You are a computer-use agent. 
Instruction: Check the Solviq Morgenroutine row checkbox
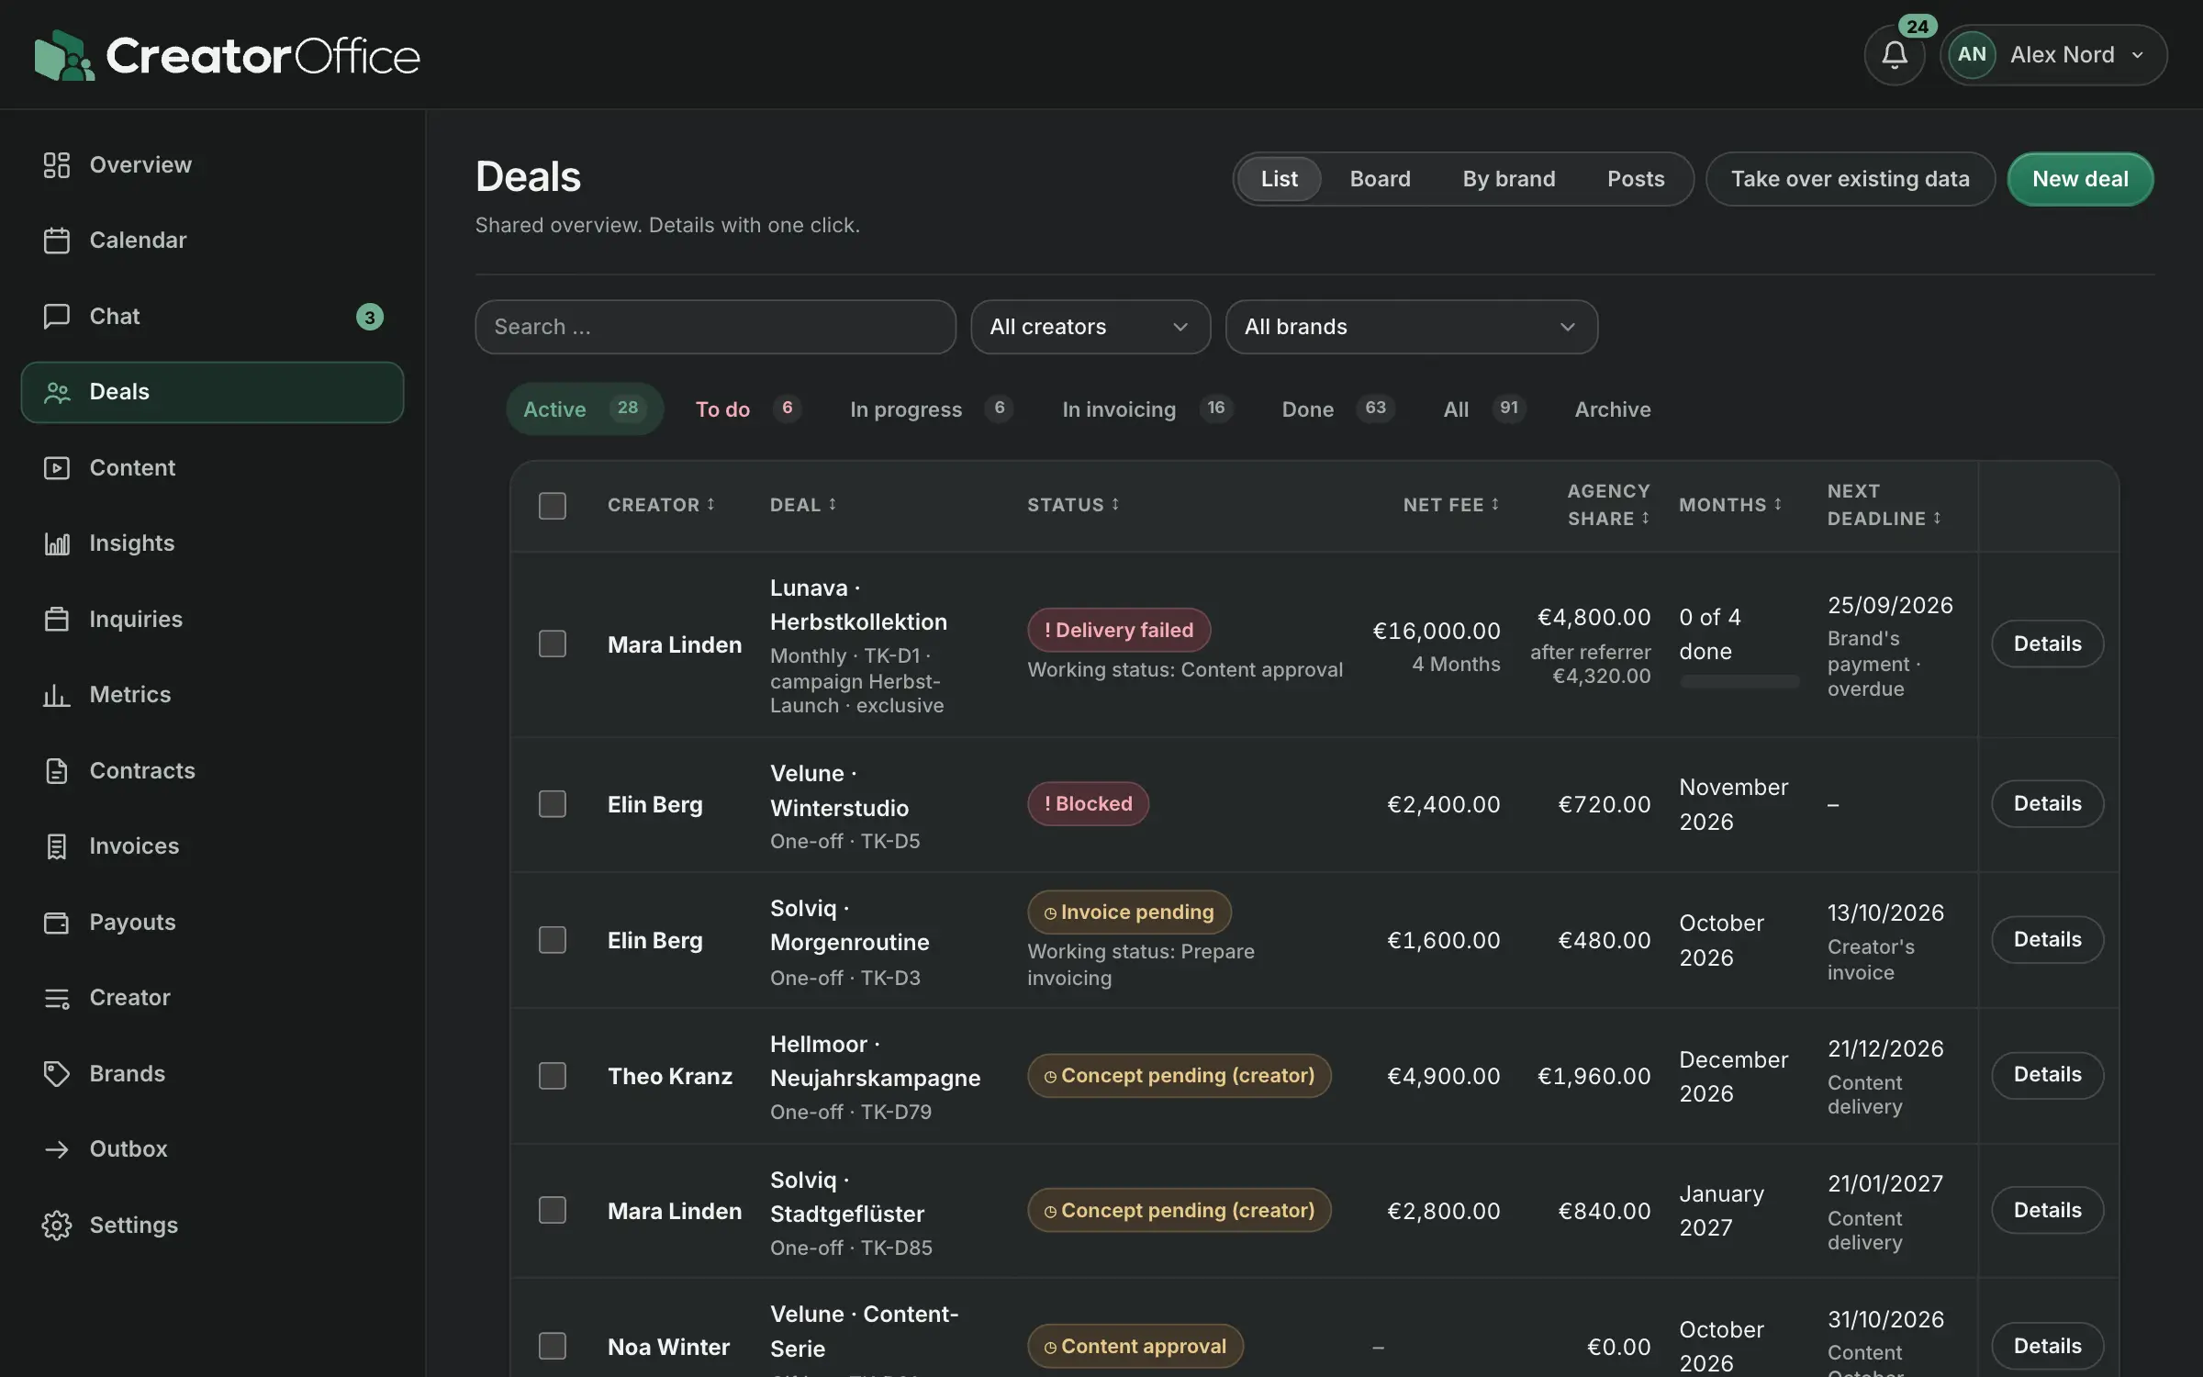[552, 940]
